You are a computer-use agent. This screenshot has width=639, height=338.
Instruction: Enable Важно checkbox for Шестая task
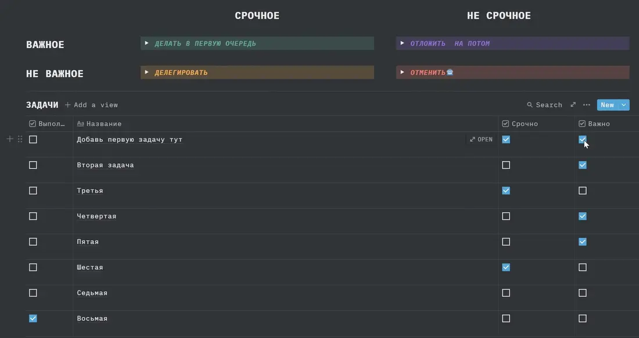(x=582, y=267)
